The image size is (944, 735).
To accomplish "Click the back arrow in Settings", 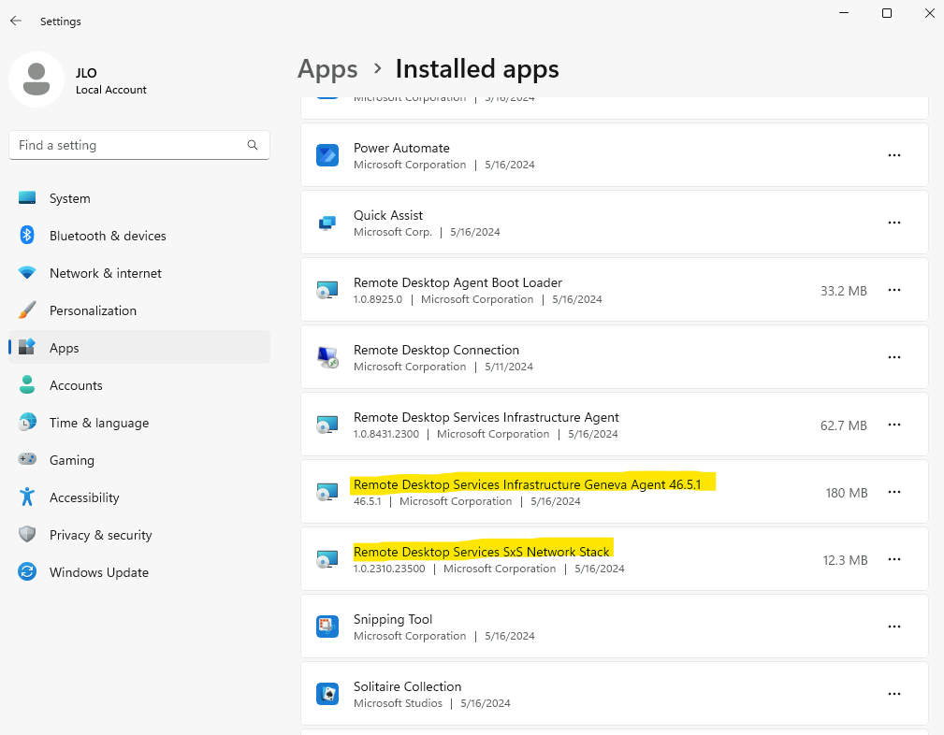I will [x=16, y=22].
